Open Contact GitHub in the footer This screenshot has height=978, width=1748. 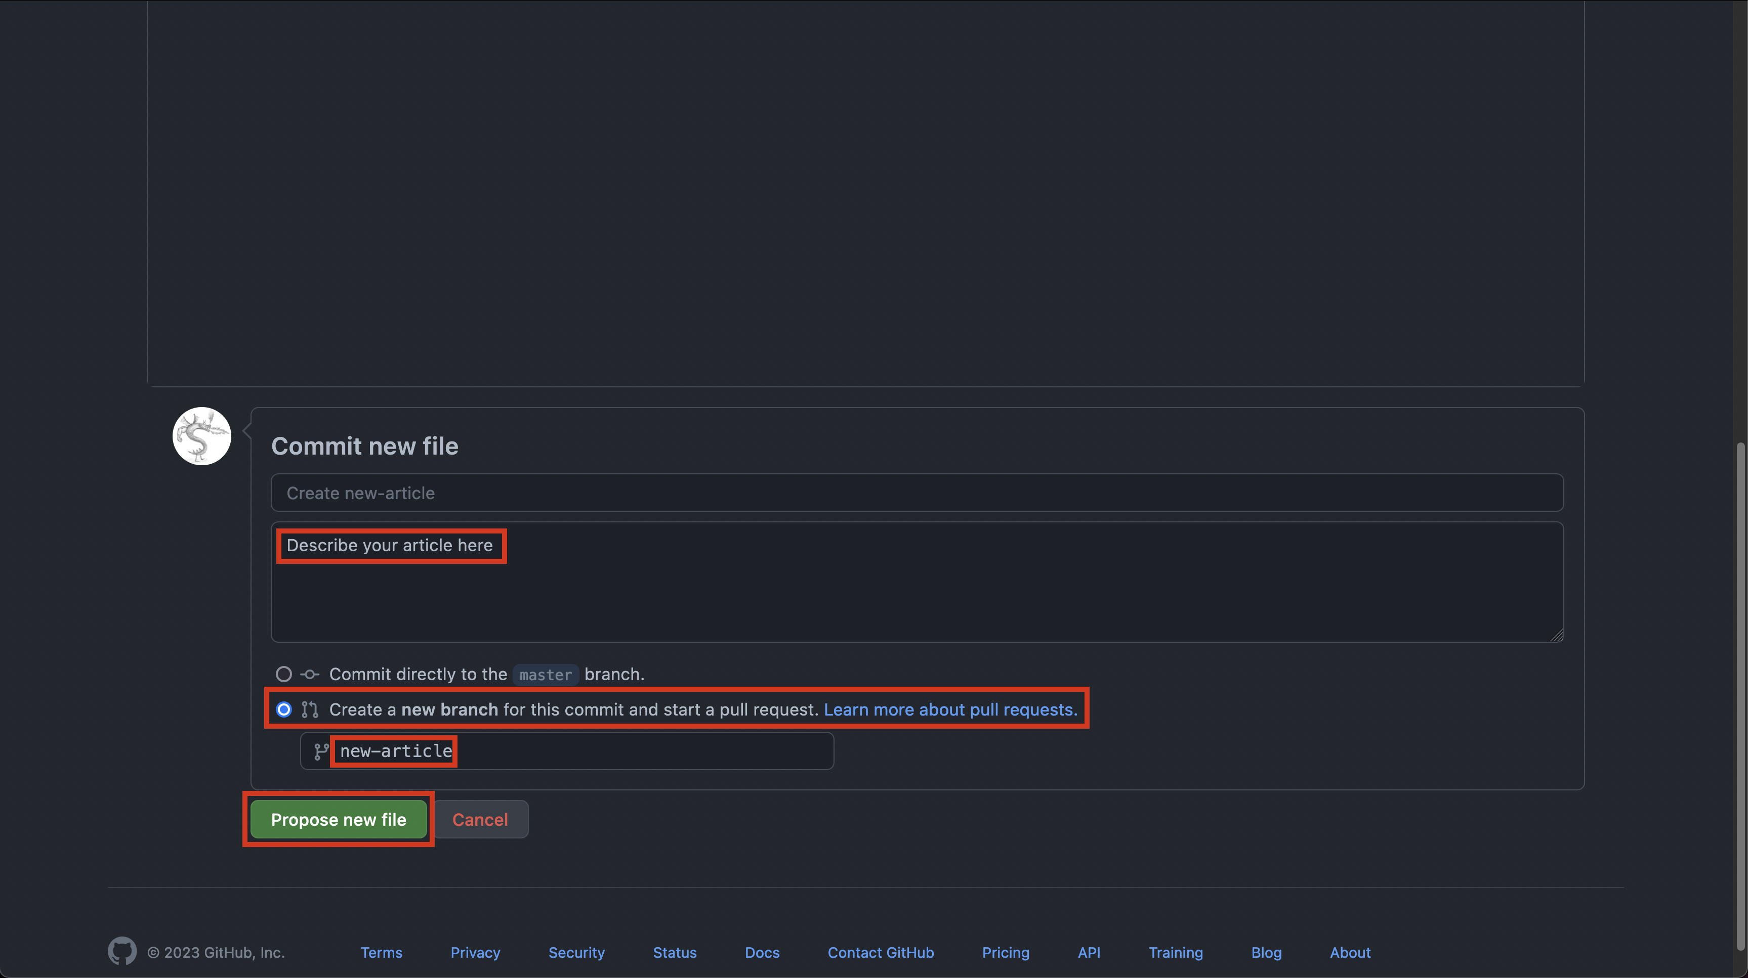880,952
